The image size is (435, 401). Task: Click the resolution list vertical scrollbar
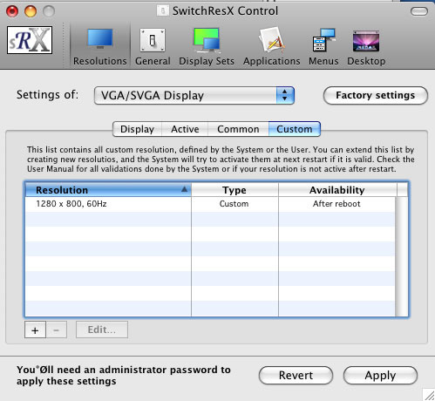(x=402, y=256)
